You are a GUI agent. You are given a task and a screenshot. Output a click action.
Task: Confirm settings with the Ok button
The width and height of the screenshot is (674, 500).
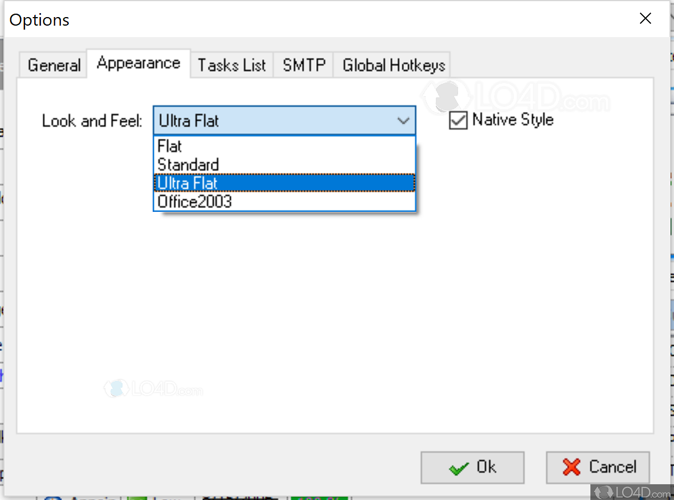(x=473, y=468)
